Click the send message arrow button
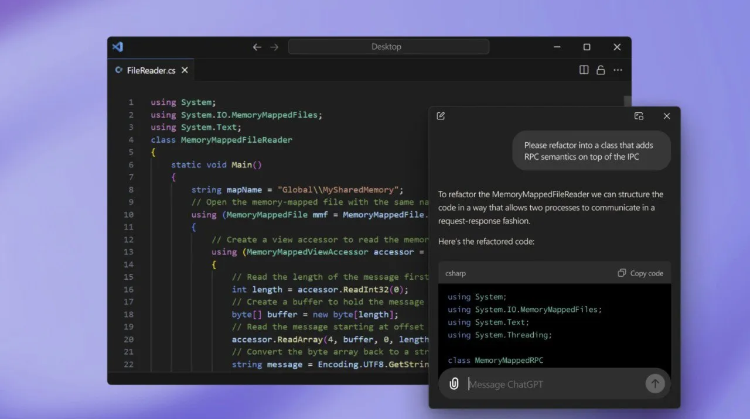 654,384
